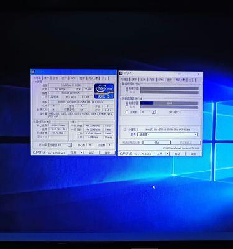Close the CPU-Z benchmark window
The height and width of the screenshot is (249, 233).
(198, 73)
